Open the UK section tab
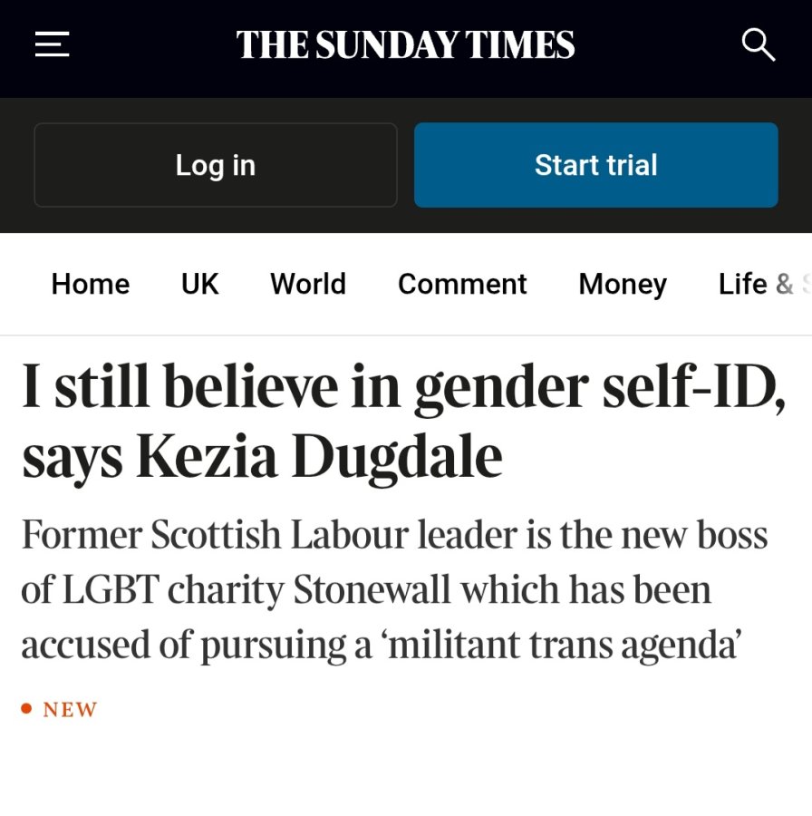Image resolution: width=812 pixels, height=816 pixels. coord(199,284)
